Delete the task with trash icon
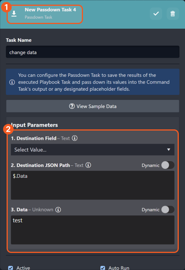 click(173, 14)
